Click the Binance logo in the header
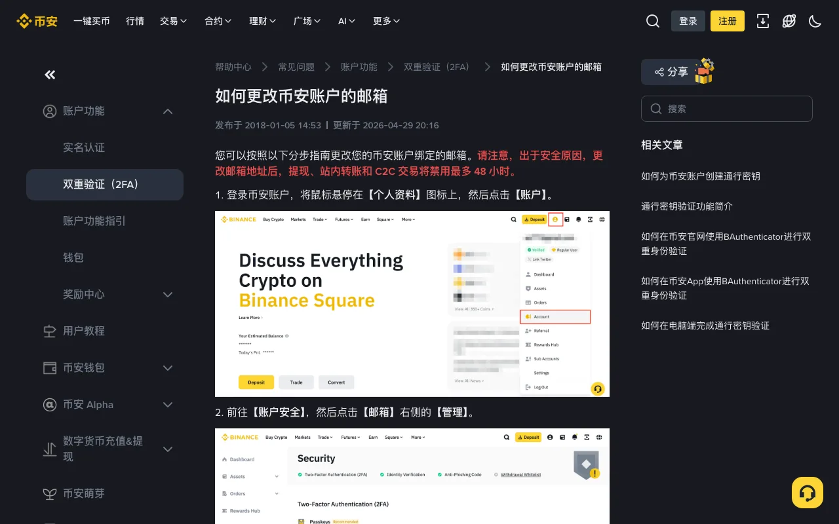Screen dimensions: 839x524 tap(37, 21)
